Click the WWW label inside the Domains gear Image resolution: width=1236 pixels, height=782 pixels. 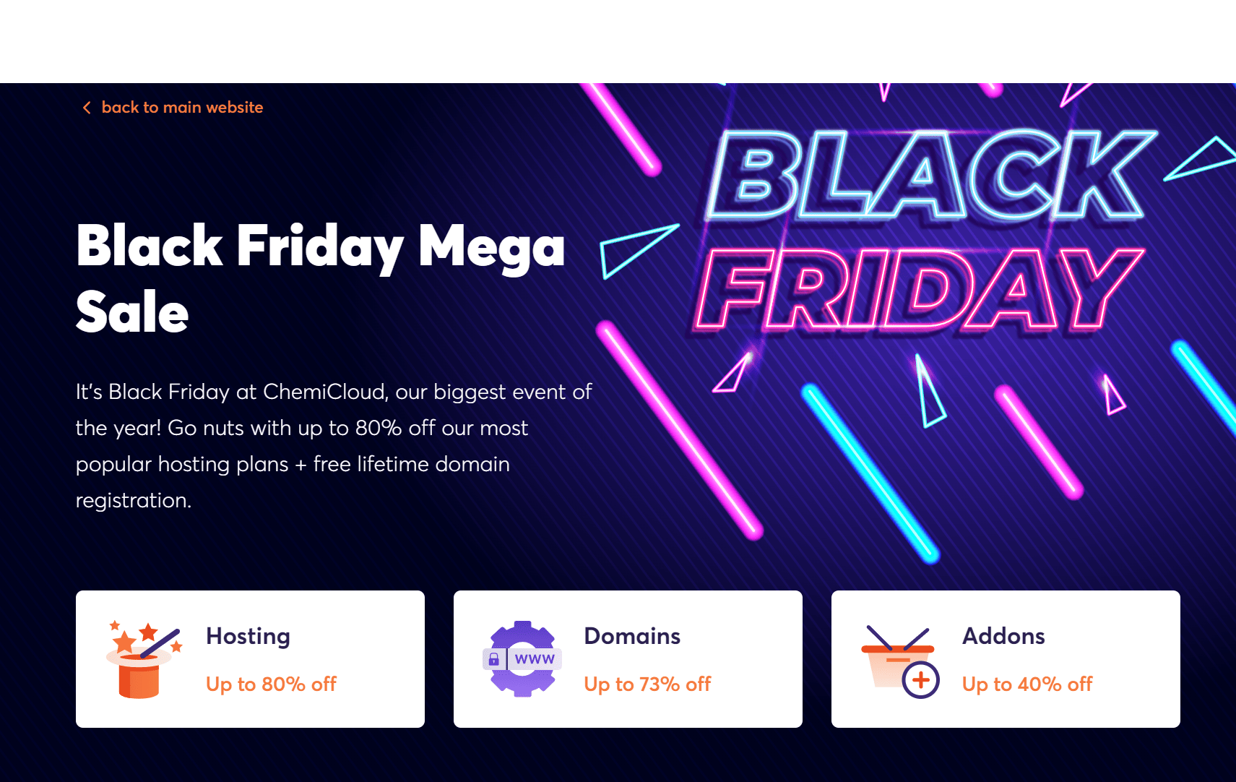point(533,658)
